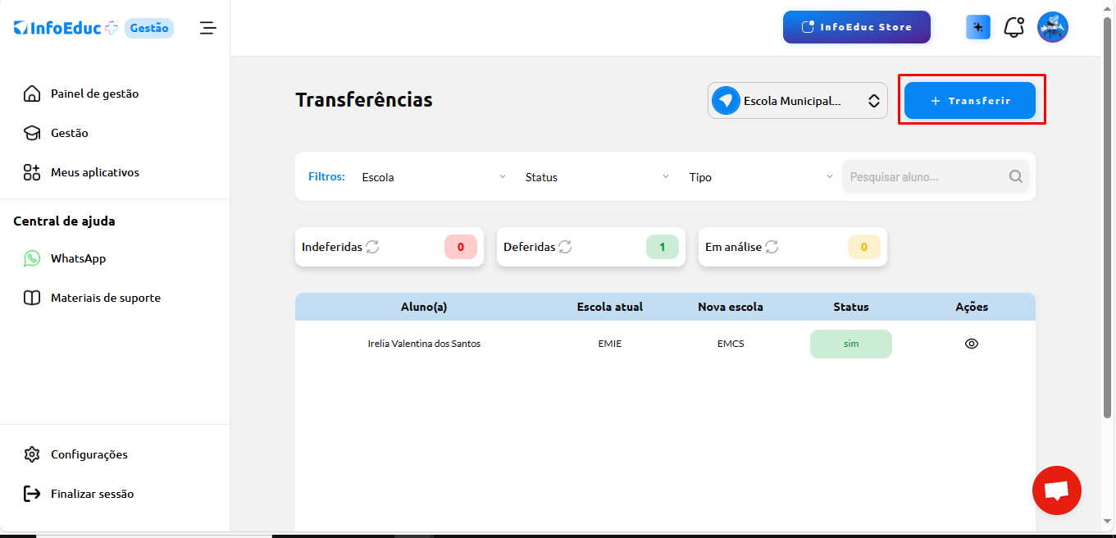
Task: Click the logout arrow icon
Action: click(x=32, y=494)
